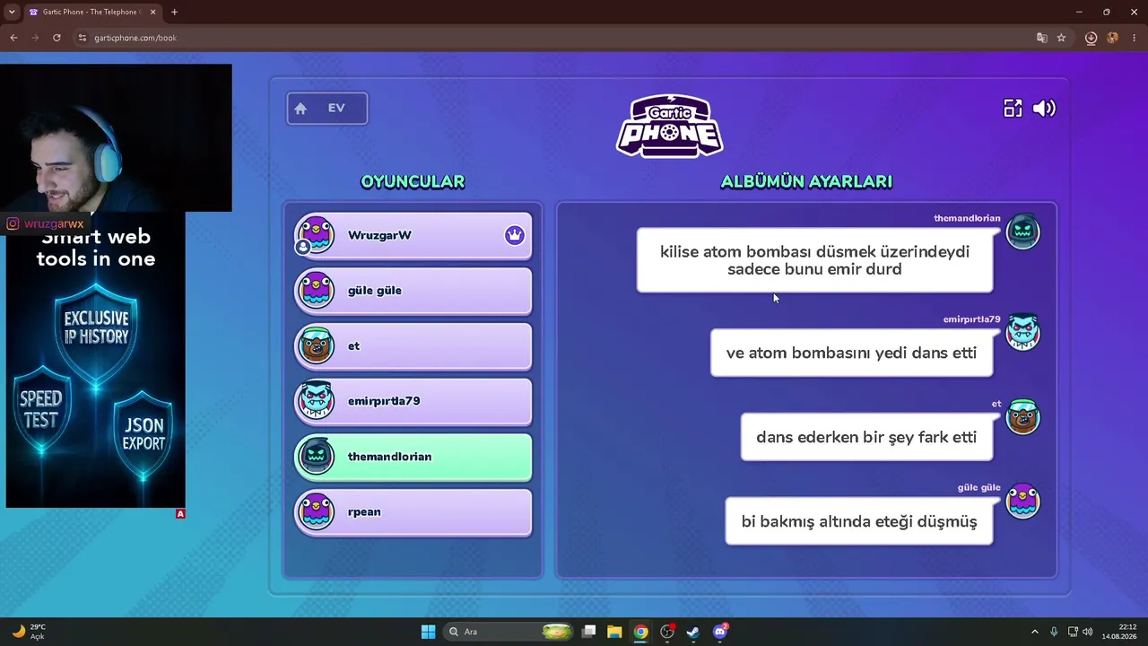The width and height of the screenshot is (1148, 646).
Task: Click the Gartic Phone logo
Action: pos(669,126)
